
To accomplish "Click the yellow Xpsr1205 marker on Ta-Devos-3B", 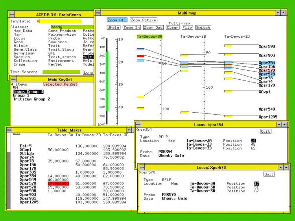I will click(x=184, y=113).
